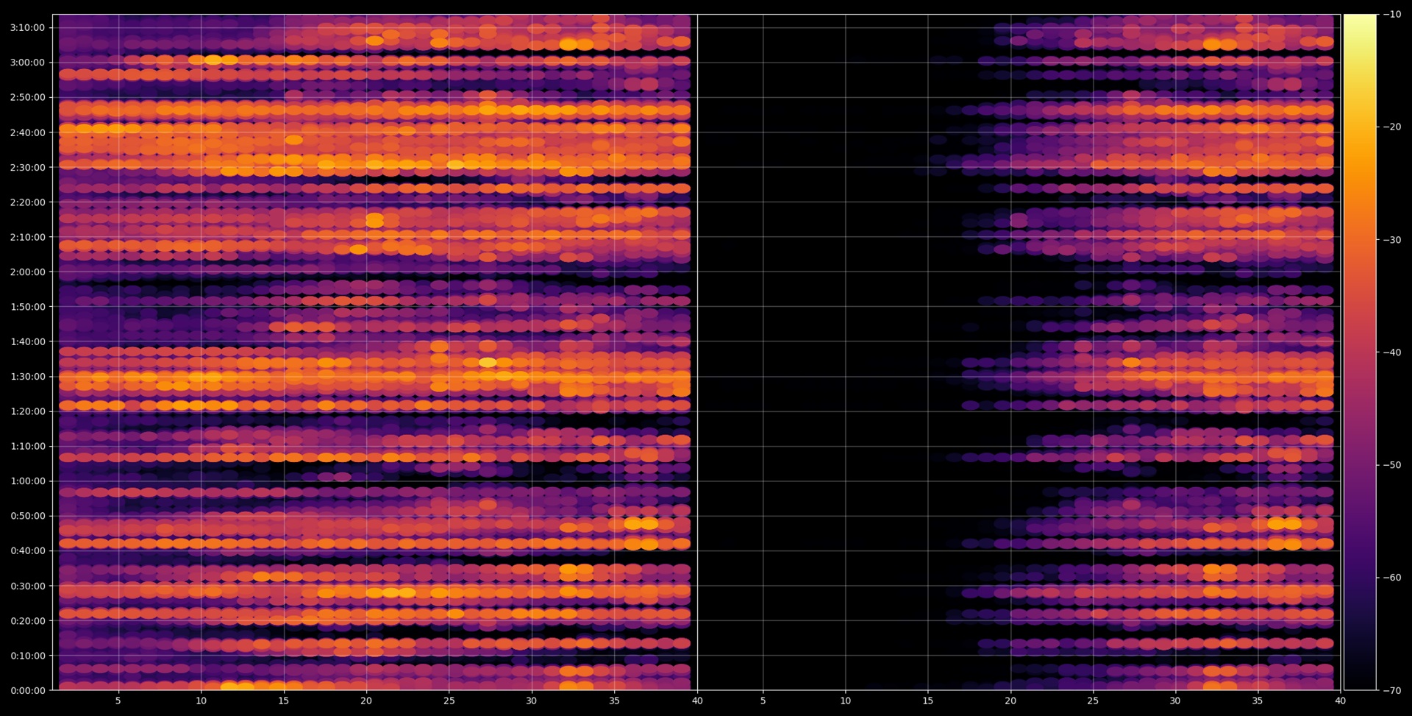Pick the 2:20:00 y-axis tick label

coord(27,202)
